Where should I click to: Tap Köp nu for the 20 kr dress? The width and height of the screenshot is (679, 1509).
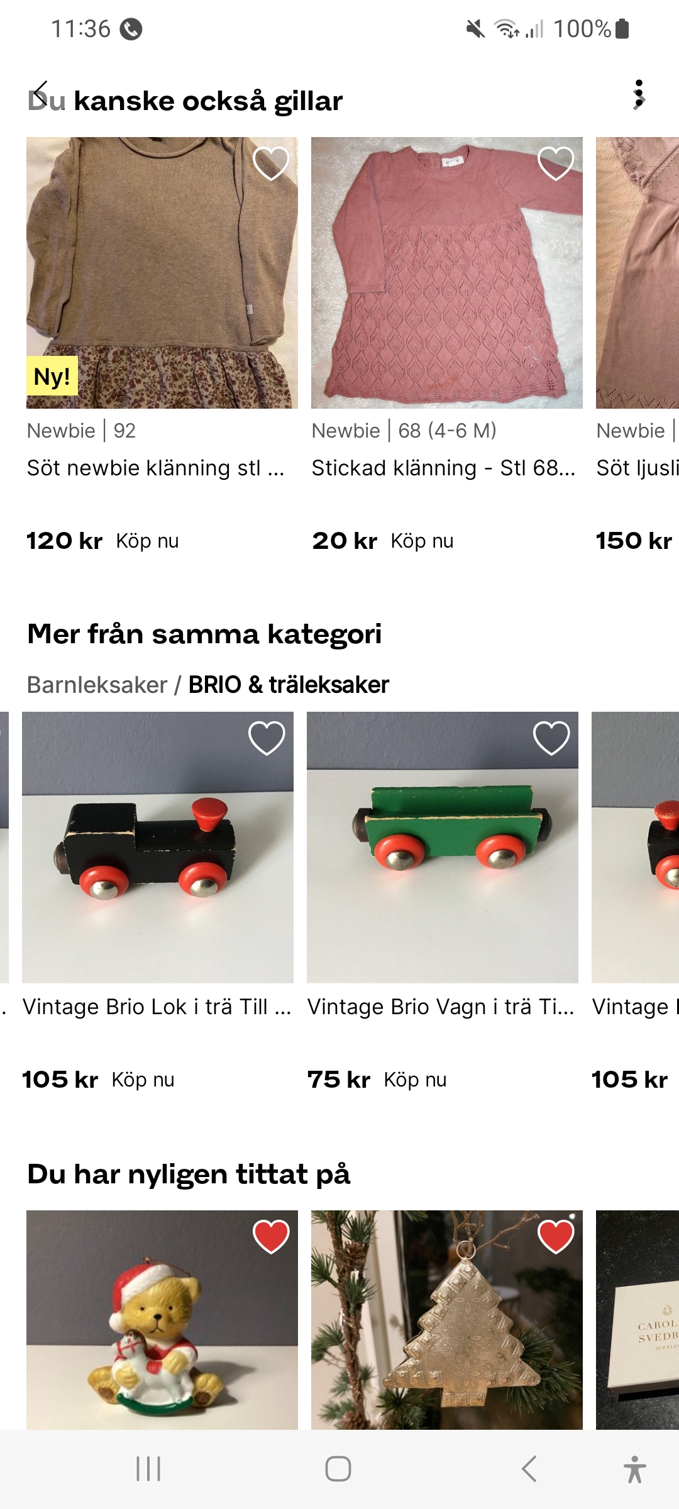click(x=422, y=541)
